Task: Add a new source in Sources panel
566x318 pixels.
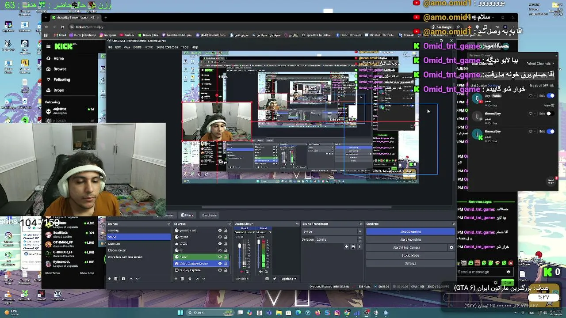Action: coord(176,279)
